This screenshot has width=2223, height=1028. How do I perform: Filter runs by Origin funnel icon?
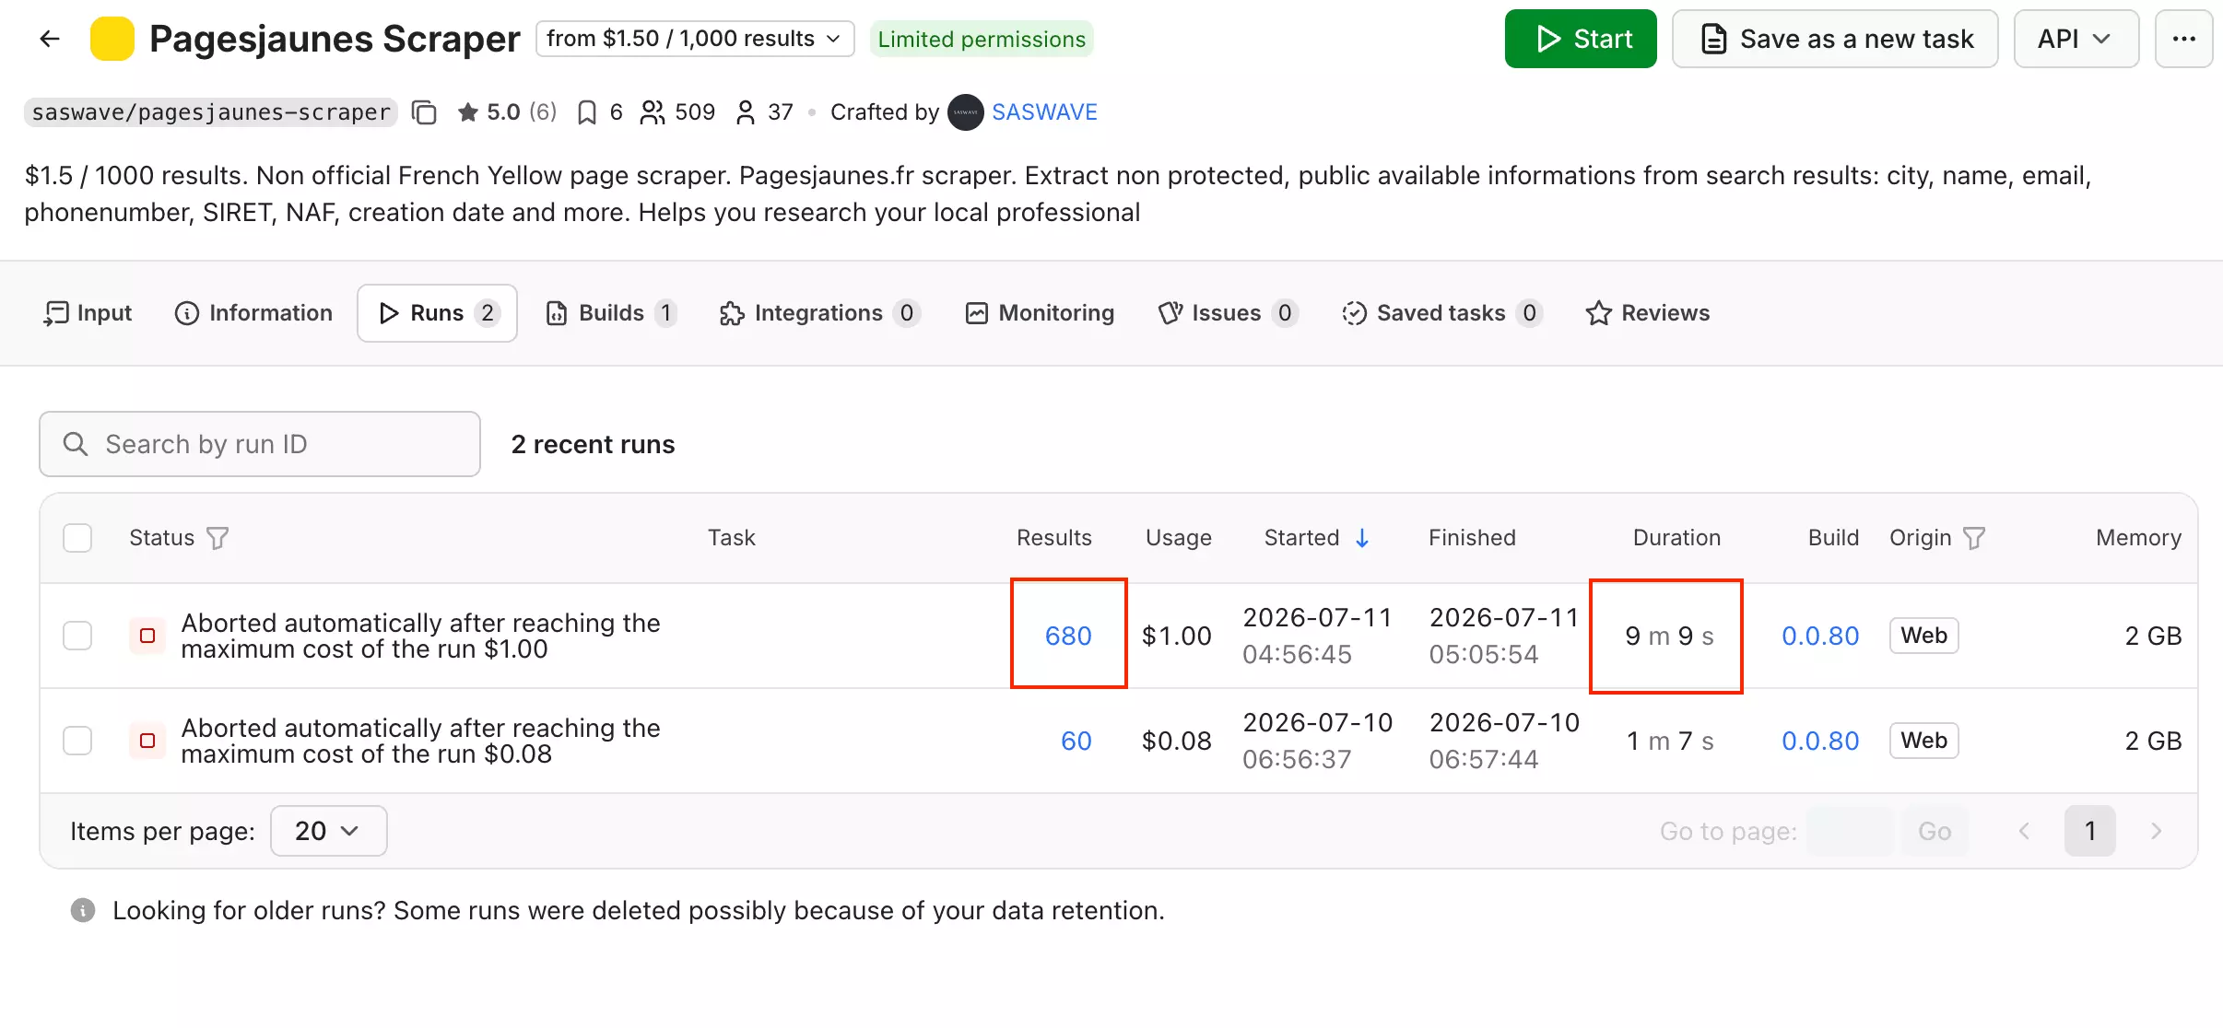click(1974, 538)
